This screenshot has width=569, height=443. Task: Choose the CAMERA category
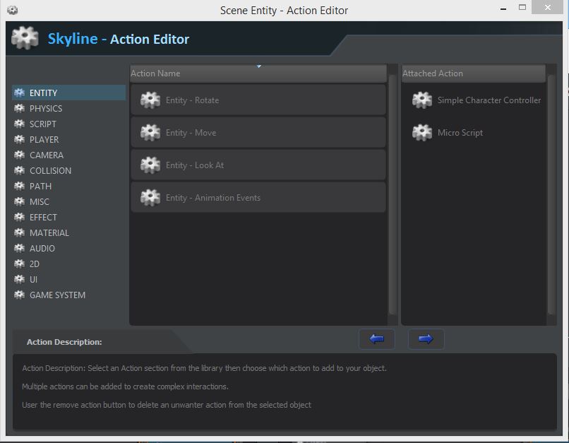point(47,155)
